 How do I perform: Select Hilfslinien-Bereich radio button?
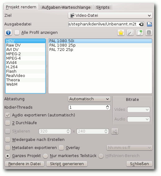(101, 156)
